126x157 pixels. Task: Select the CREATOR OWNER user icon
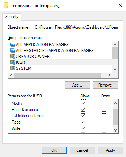pyautogui.click(x=12, y=56)
